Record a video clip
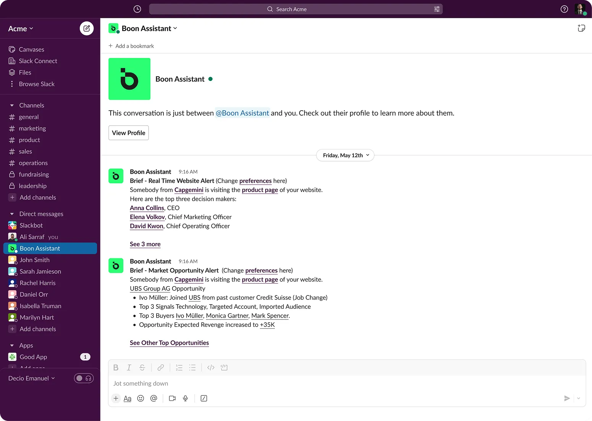Screen dimensions: 592x421 (172, 398)
